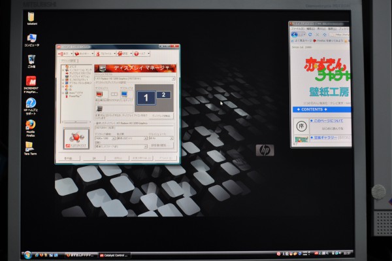Image resolution: width=392 pixels, height=261 pixels.
Task: Click the Windows Start orb
Action: [27, 254]
